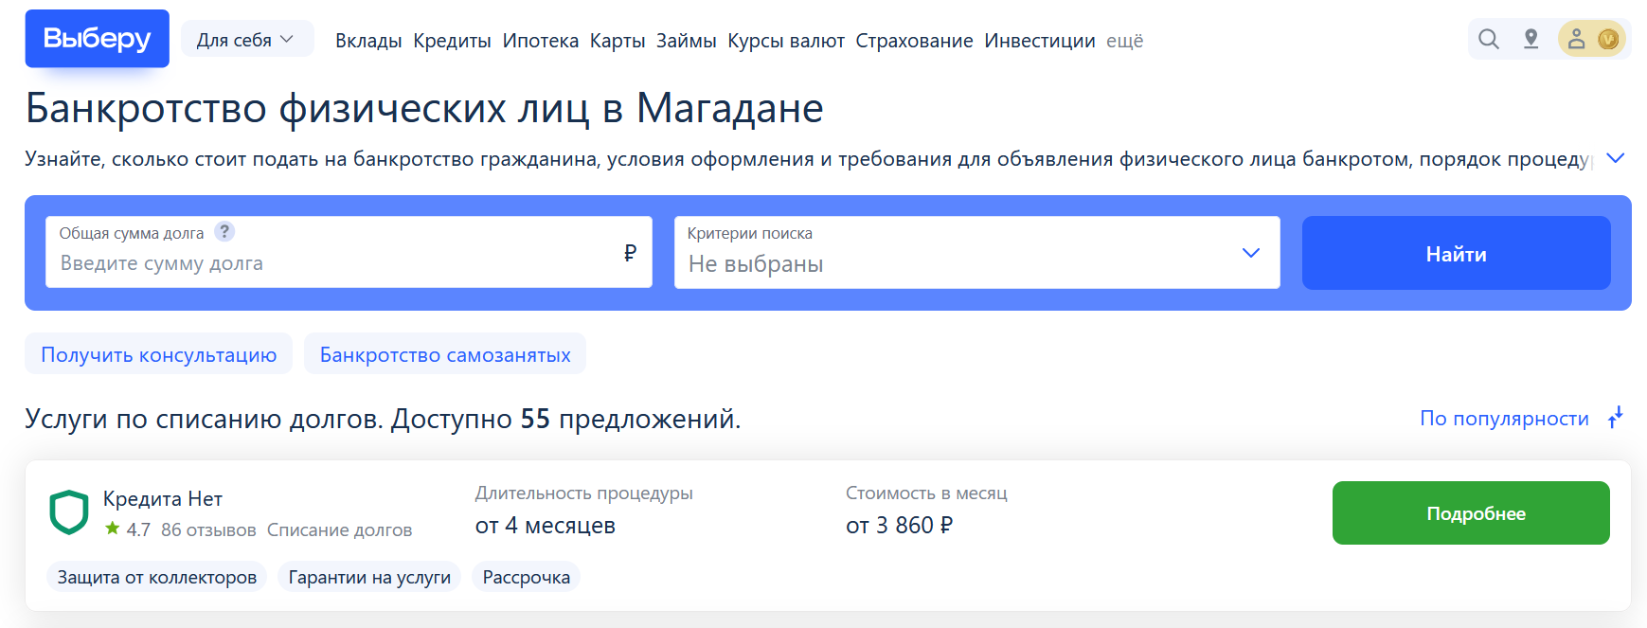Click the Рассрочка tag

(526, 577)
